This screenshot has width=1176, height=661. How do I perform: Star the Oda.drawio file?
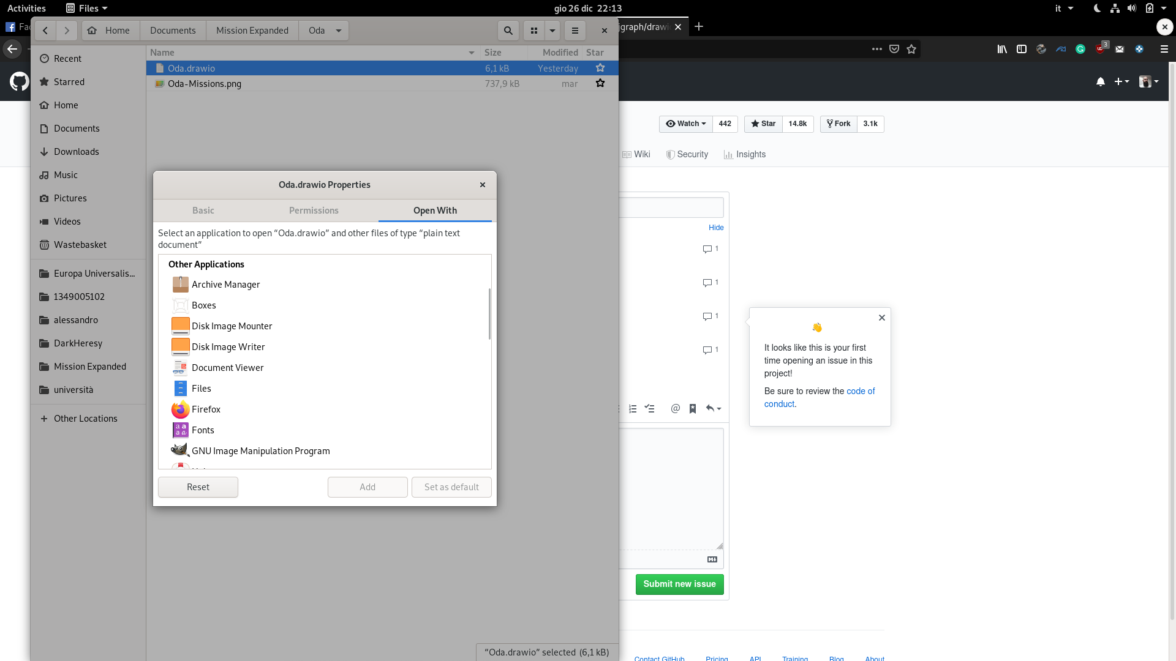point(600,68)
